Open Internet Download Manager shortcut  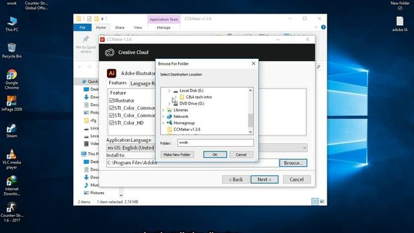12,186
